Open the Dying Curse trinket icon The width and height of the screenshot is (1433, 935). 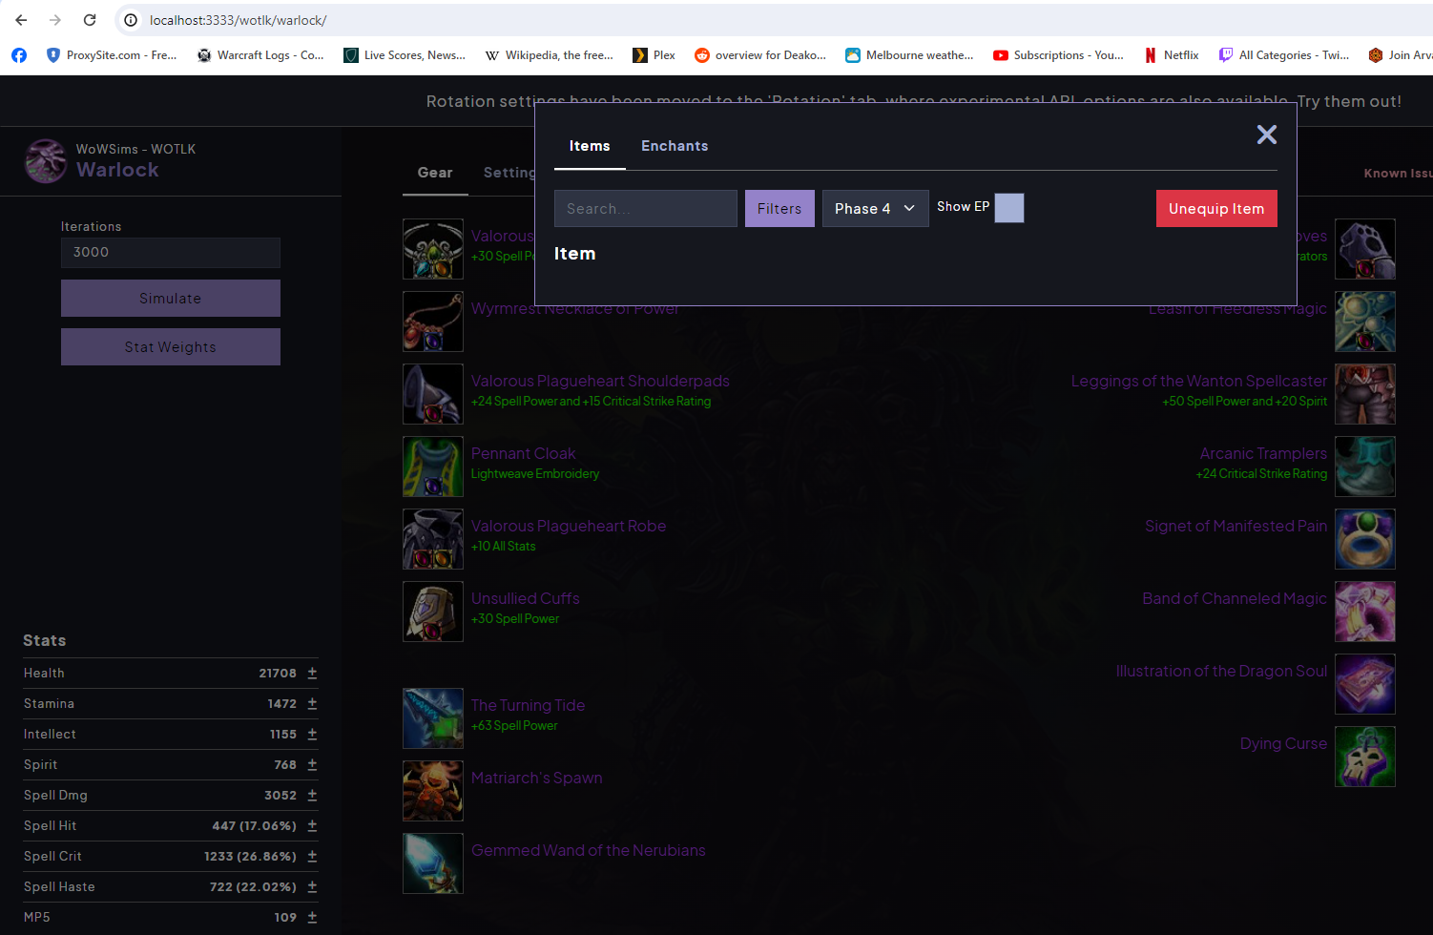point(1364,757)
